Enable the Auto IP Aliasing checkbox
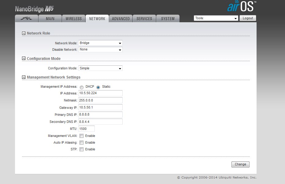 pyautogui.click(x=82, y=143)
